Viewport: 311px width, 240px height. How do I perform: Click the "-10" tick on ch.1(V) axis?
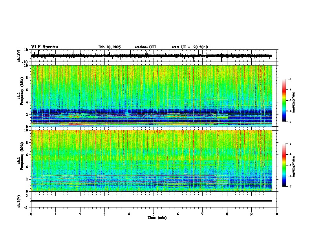click(26, 62)
